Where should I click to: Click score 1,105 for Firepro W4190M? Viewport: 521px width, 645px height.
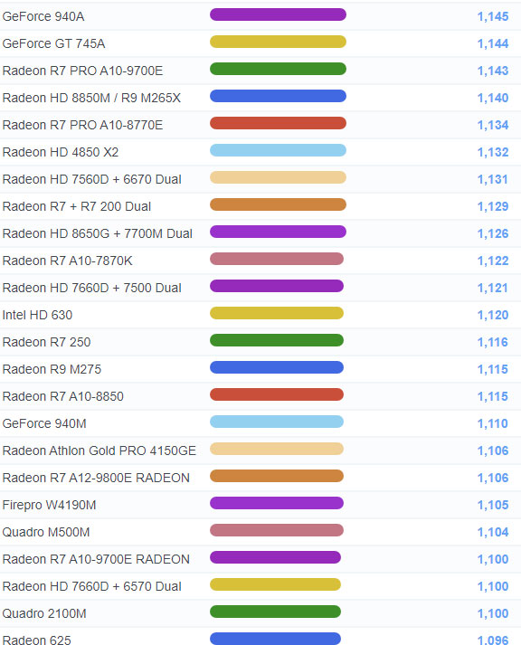pyautogui.click(x=493, y=505)
